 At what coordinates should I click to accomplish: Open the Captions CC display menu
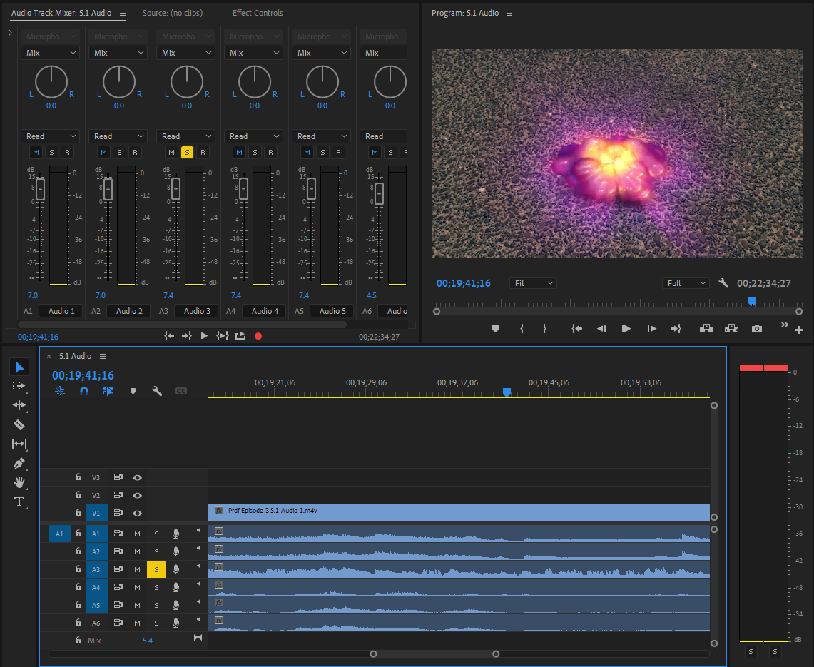click(x=180, y=391)
